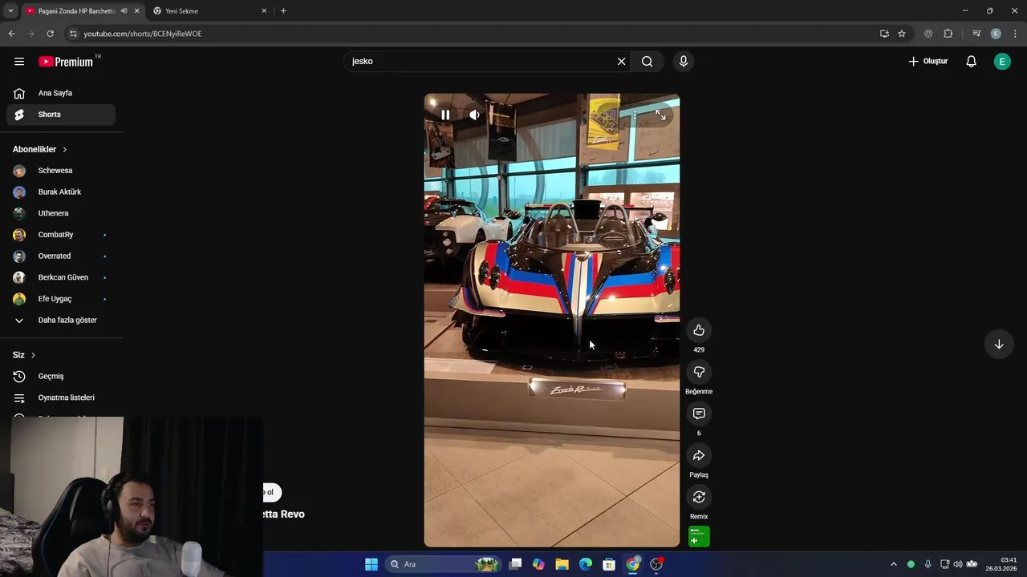Screen dimensions: 1027x577
Task: Open the Extensions puzzle icon
Action: (948, 34)
